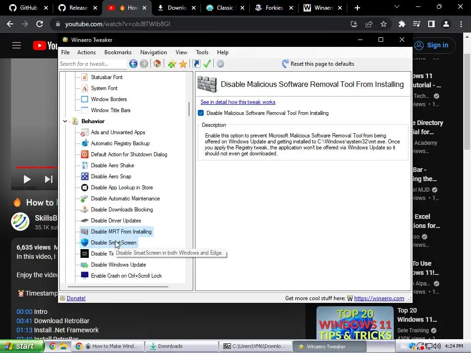Image resolution: width=471 pixels, height=353 pixels.
Task: Select Disable MRT From Installing
Action: click(x=121, y=232)
